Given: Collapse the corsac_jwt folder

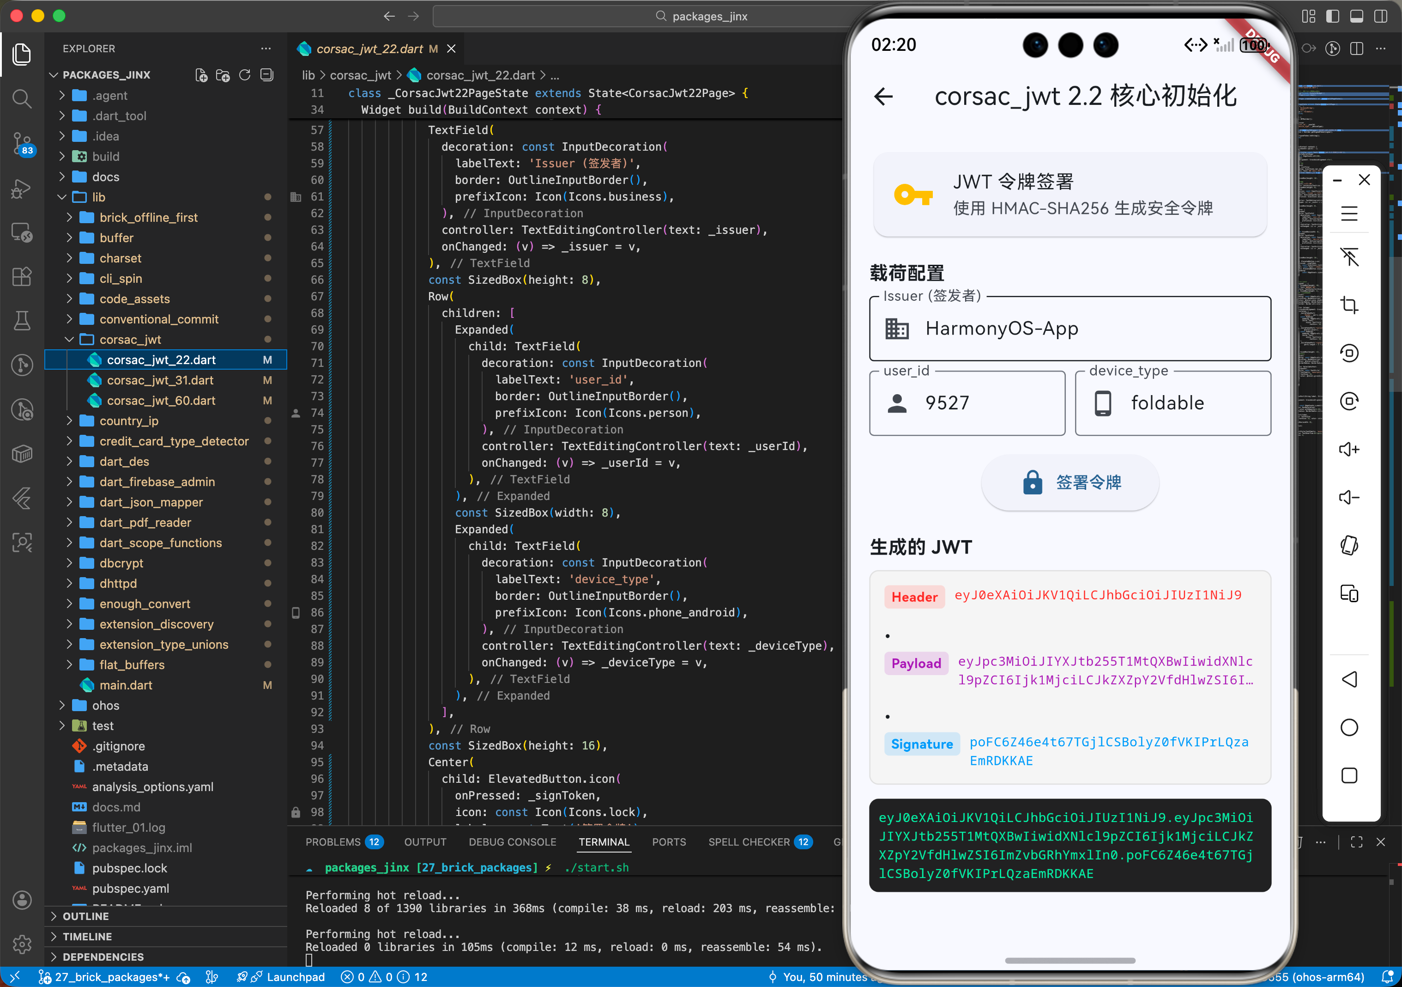Looking at the screenshot, I should [130, 339].
